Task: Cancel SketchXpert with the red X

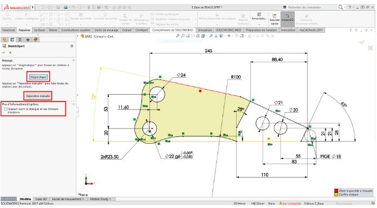Action: tap(10, 52)
